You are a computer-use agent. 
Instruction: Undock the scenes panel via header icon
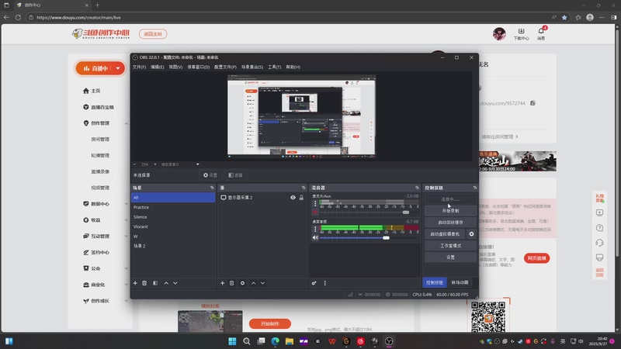[212, 188]
